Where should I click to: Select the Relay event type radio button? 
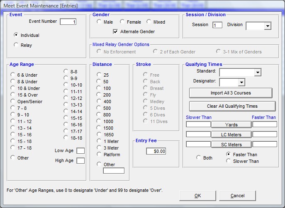(17, 45)
